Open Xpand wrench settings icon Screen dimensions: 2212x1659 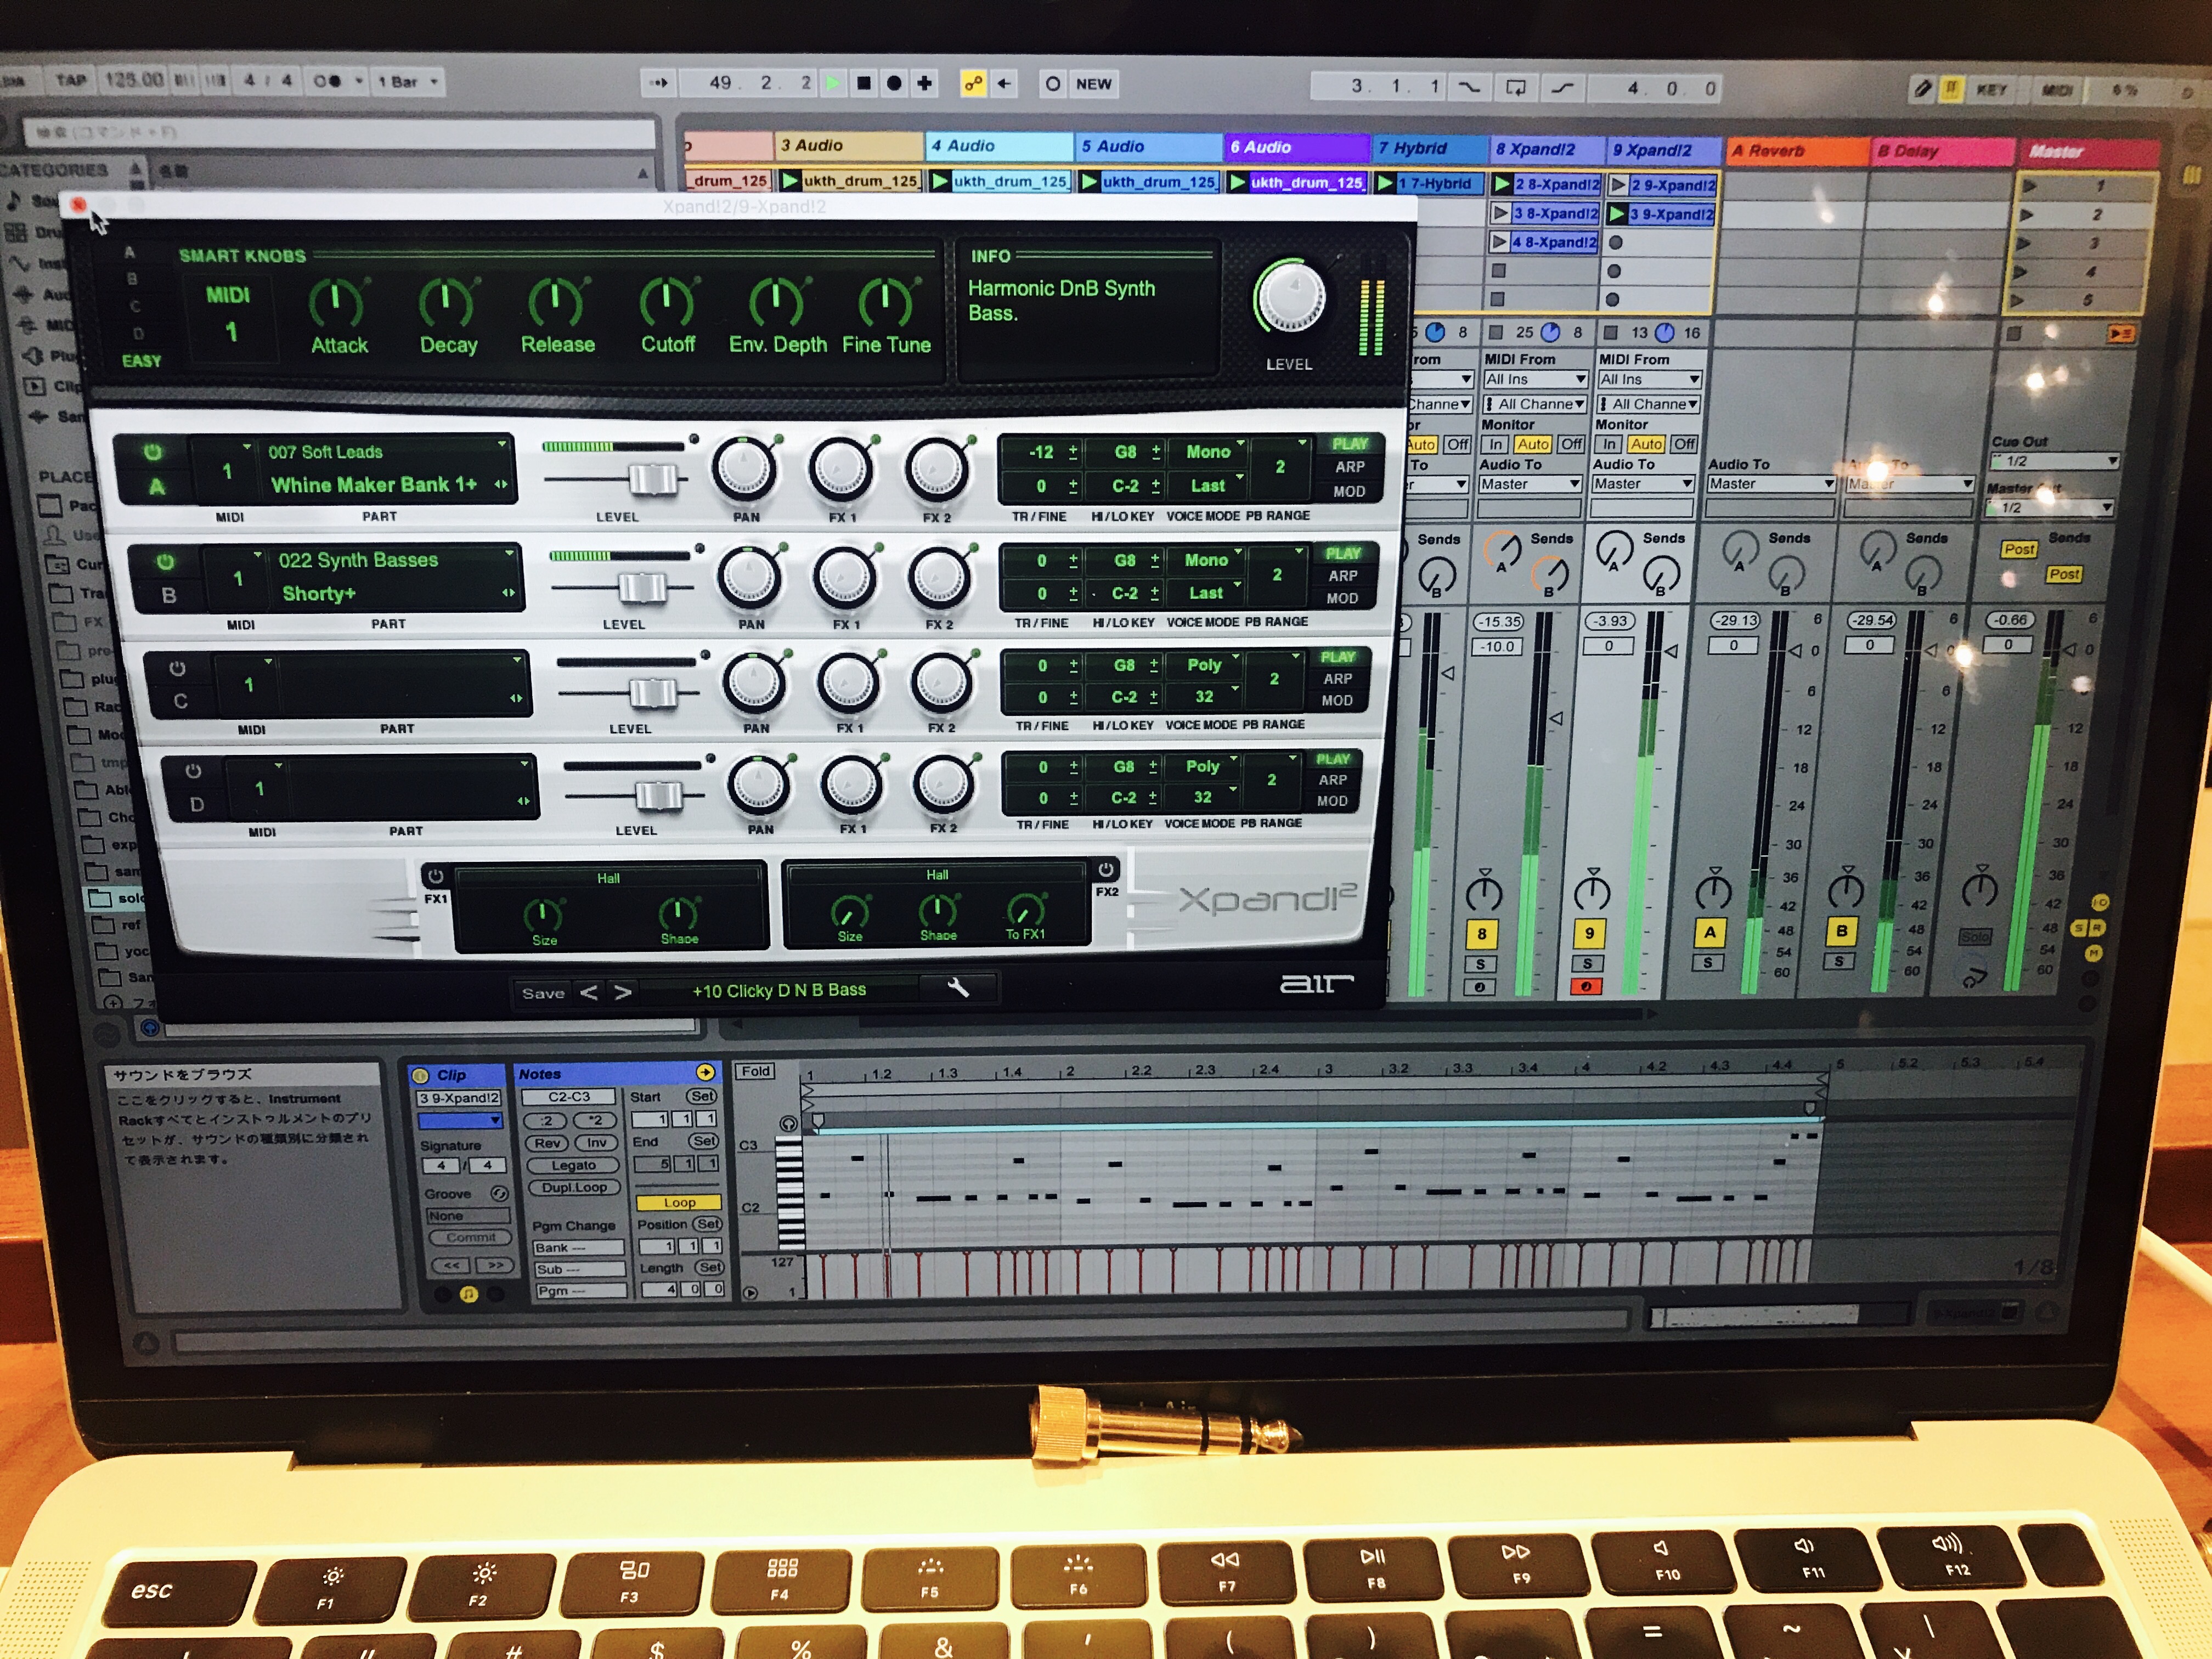pyautogui.click(x=958, y=988)
